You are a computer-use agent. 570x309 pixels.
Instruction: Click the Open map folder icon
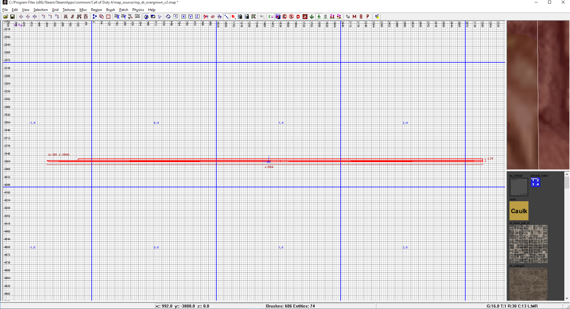[6, 17]
